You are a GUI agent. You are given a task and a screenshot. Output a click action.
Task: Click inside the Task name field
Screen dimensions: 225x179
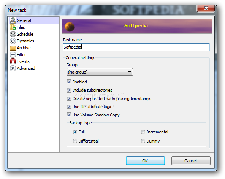pyautogui.click(x=136, y=47)
